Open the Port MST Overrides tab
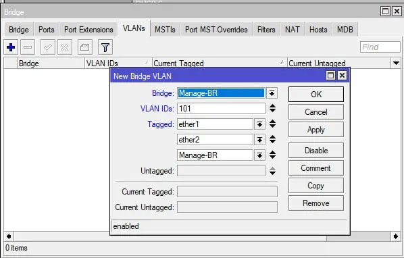 (x=216, y=30)
